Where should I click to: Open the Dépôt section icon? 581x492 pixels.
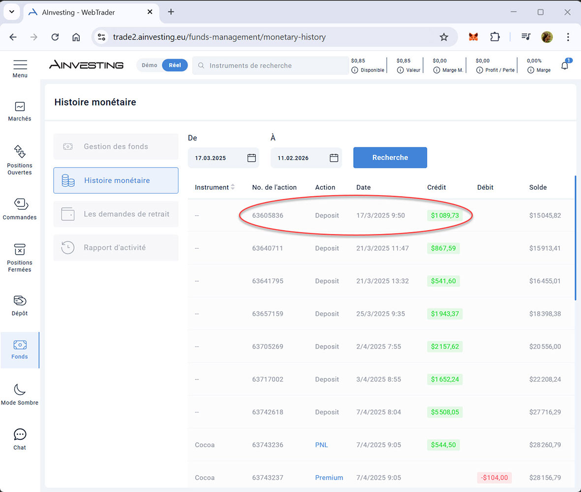tap(20, 301)
